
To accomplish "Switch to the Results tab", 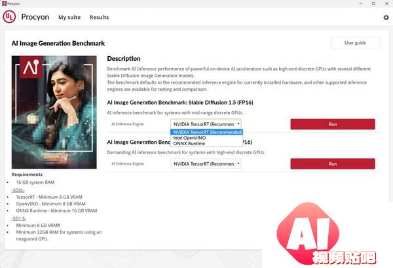I will click(100, 17).
